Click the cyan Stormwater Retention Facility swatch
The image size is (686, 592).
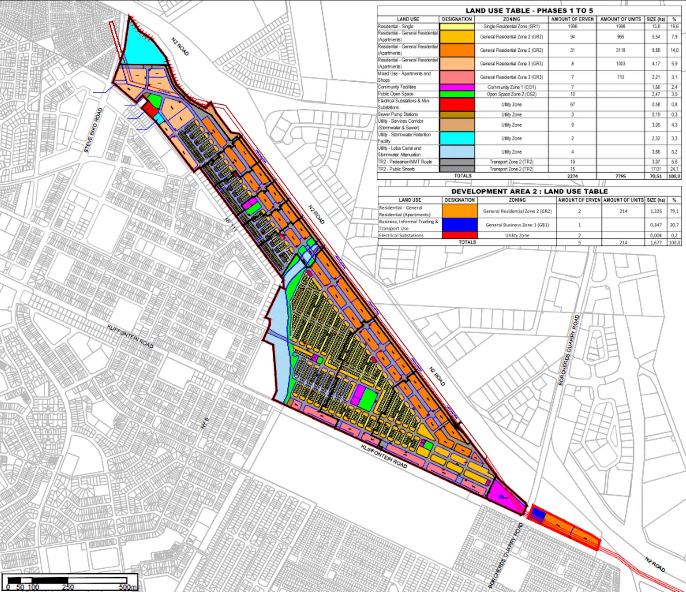coord(457,138)
